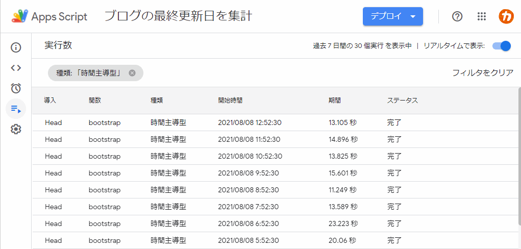The height and width of the screenshot is (249, 521).
Task: Click the 13.589 秒 duration cell
Action: (343, 207)
